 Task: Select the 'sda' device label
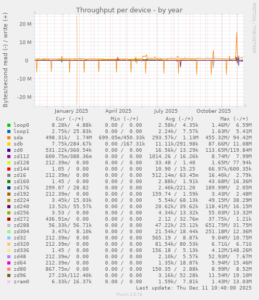[x=18, y=138]
